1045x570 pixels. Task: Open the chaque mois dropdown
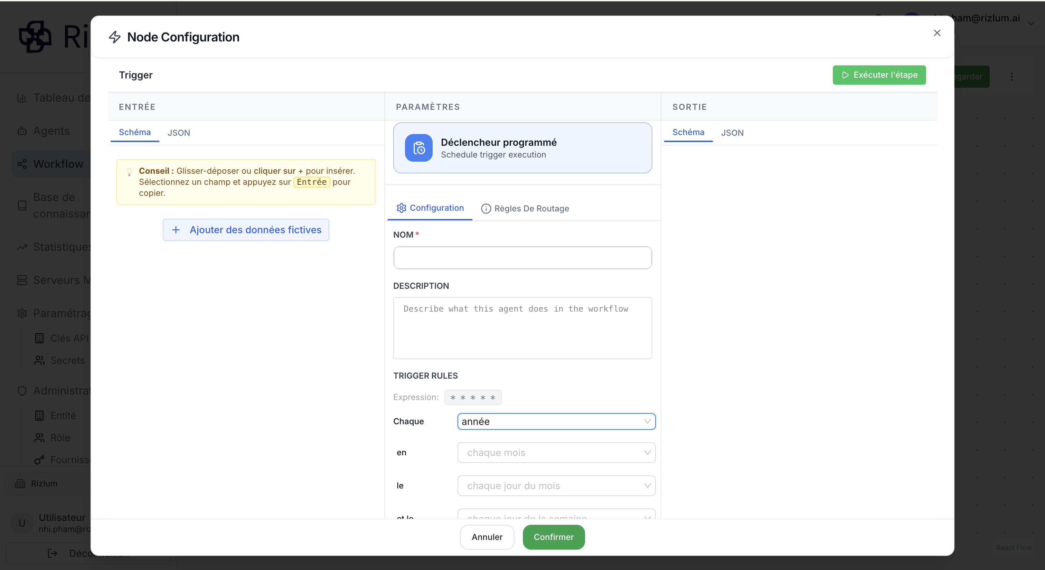tap(556, 453)
